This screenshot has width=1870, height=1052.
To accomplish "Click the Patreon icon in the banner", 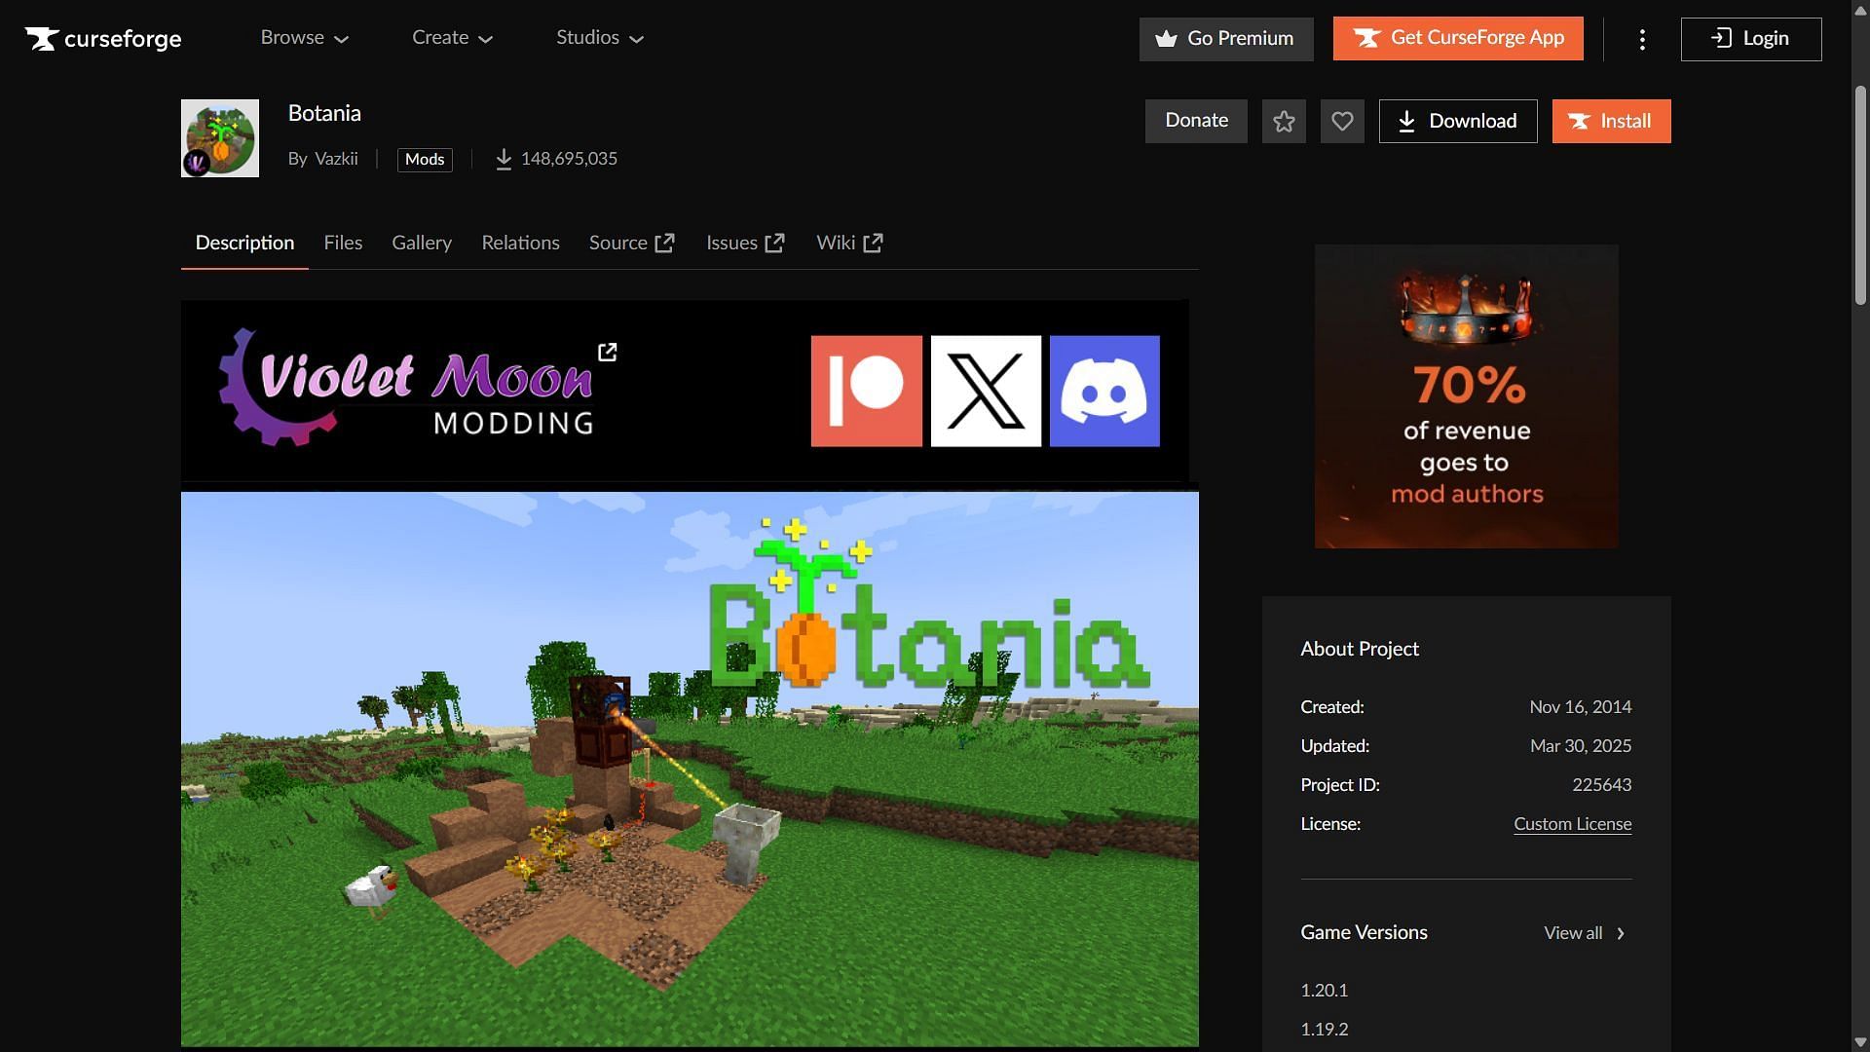I will pos(866,391).
